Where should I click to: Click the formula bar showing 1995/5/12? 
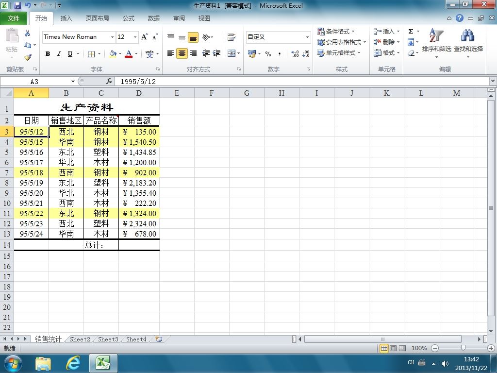(302, 82)
